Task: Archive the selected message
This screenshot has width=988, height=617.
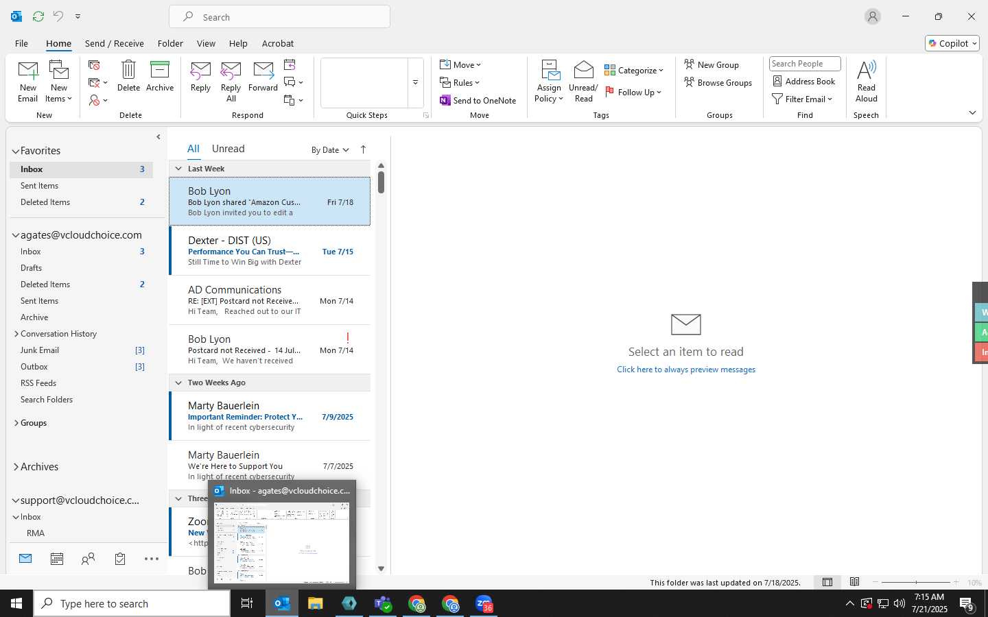Action: [x=160, y=75]
